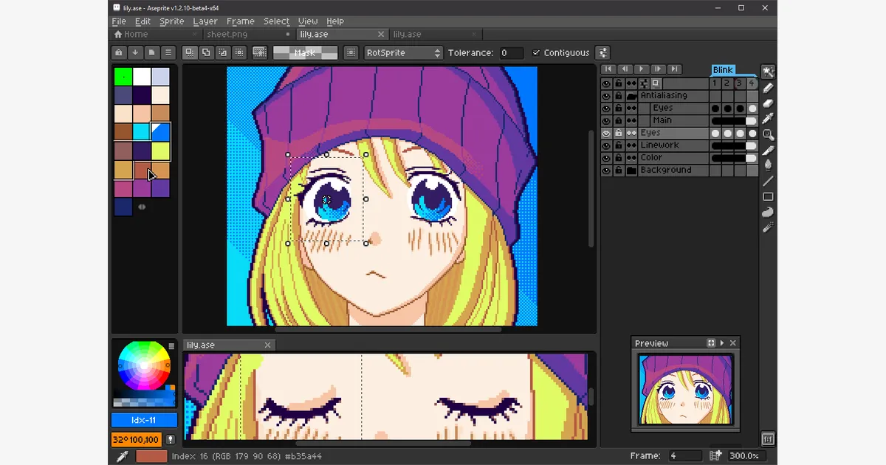This screenshot has width=886, height=465.
Task: Click the Blink frame tag
Action: [x=723, y=70]
